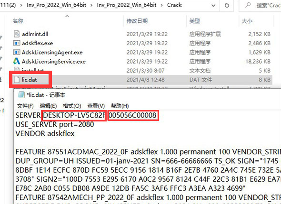281x204 pixels.
Task: Open the 查看(V) menu in Notepad
Action: (x=96, y=106)
